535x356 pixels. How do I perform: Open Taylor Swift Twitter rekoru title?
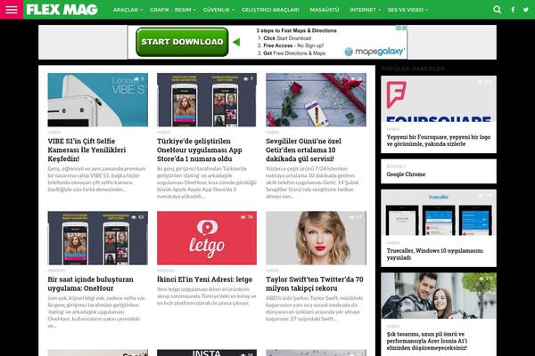coord(314,284)
